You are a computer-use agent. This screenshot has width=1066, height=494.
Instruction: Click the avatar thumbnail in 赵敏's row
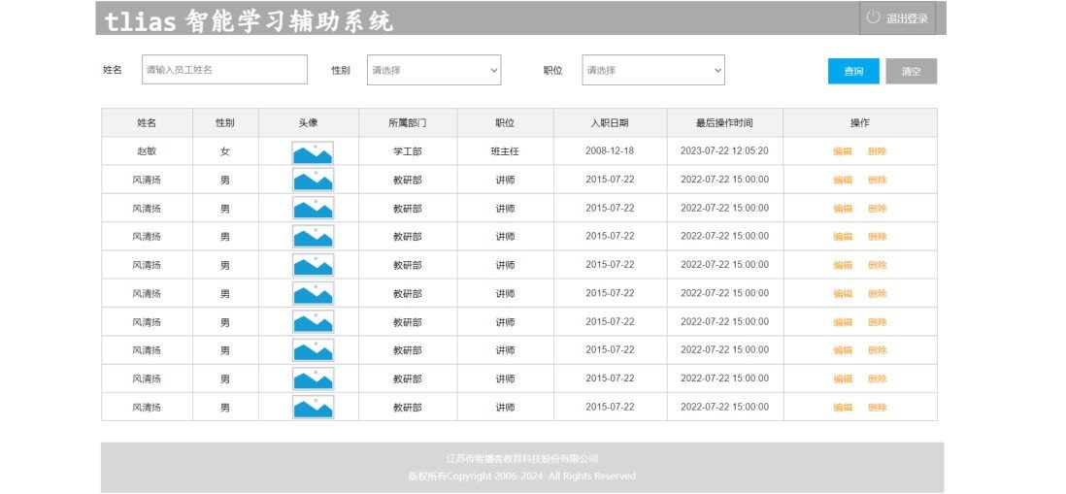[x=313, y=152]
